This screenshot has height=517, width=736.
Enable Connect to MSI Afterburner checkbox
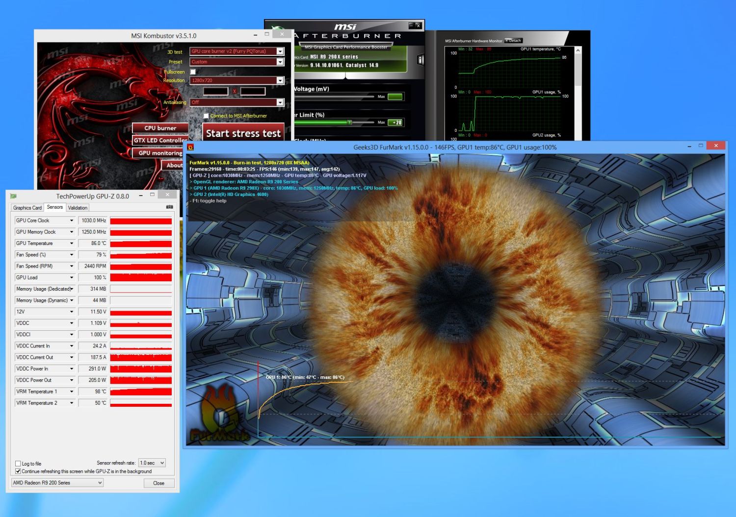click(x=206, y=116)
